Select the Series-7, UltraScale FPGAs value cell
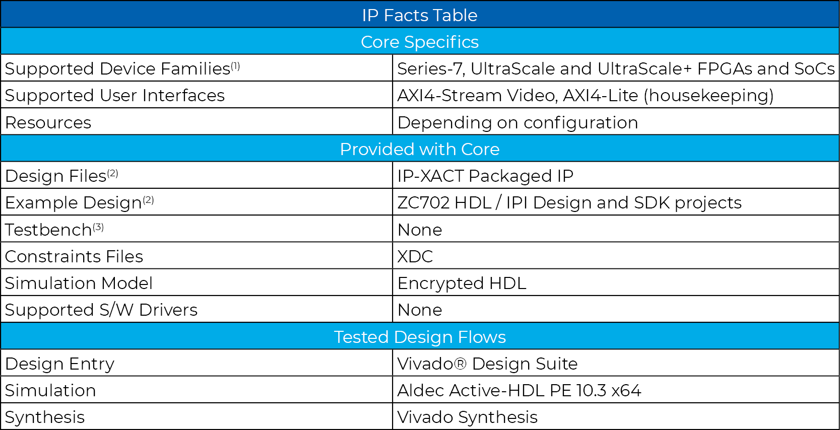Viewport: 840px width, 430px height. [615, 68]
